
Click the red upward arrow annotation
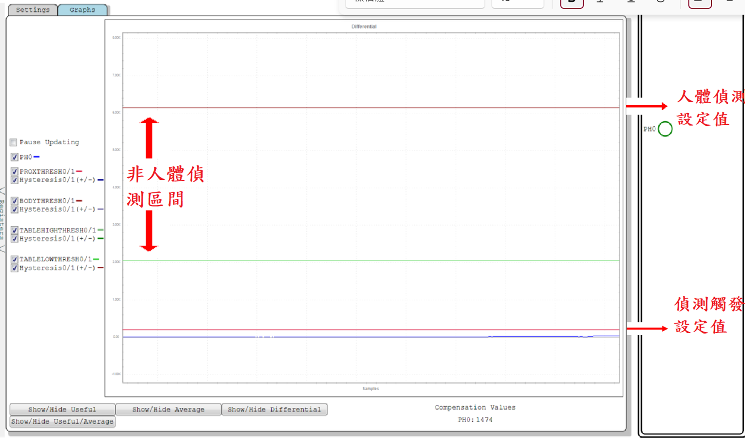(149, 138)
